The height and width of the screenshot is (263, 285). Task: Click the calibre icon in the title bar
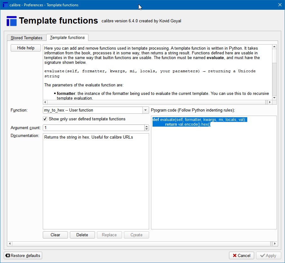coord(5,5)
